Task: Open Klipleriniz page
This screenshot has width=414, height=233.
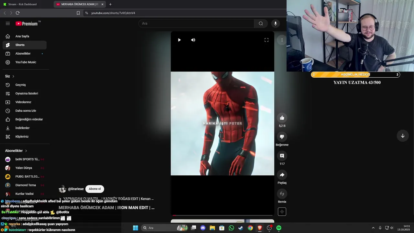Action: click(x=25, y=137)
